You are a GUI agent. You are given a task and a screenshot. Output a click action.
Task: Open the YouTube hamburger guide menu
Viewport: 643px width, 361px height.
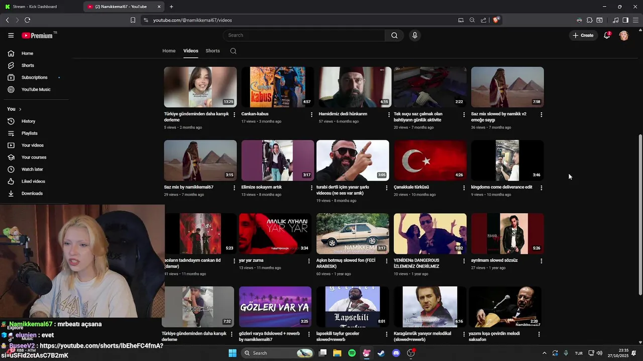11,35
